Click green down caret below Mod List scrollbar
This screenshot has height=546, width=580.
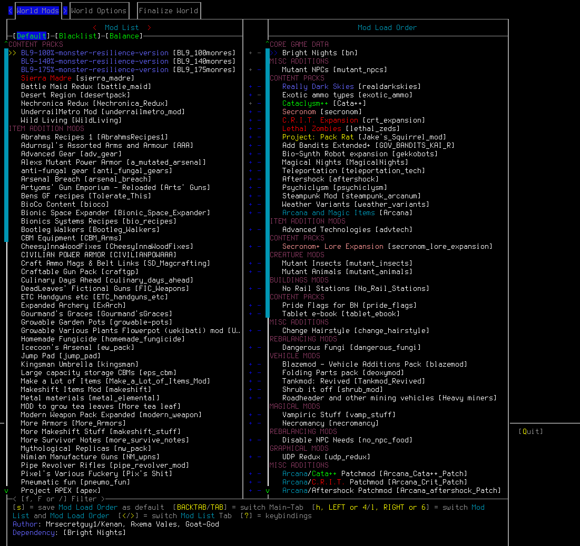6,491
